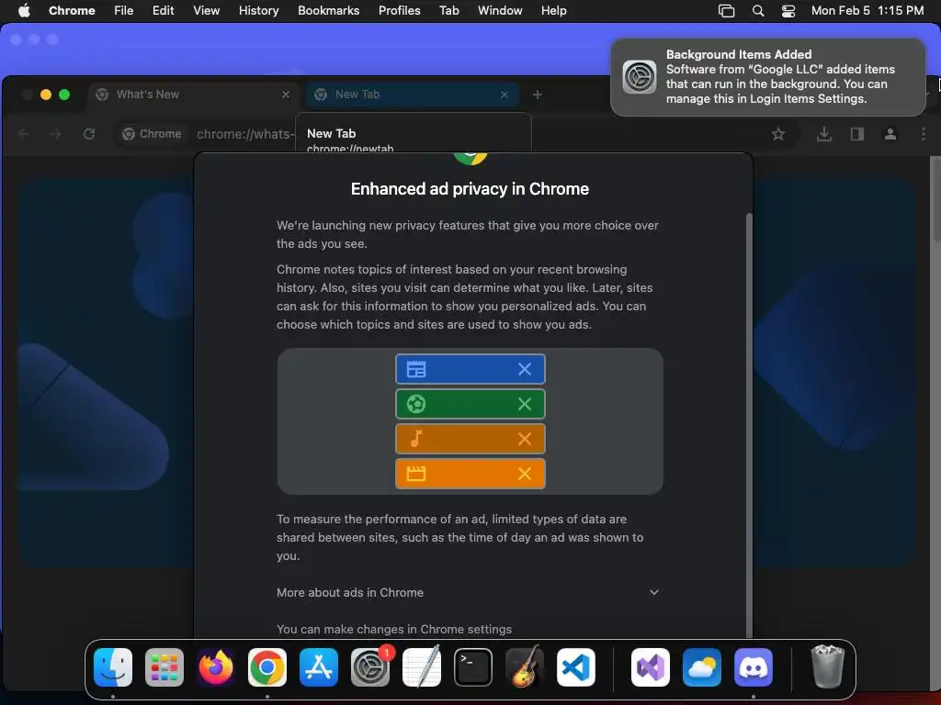Expand More about ads in Chrome
The width and height of the screenshot is (941, 705).
point(468,592)
